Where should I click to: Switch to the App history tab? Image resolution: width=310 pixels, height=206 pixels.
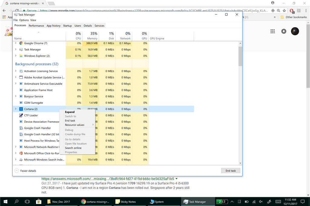click(x=54, y=26)
